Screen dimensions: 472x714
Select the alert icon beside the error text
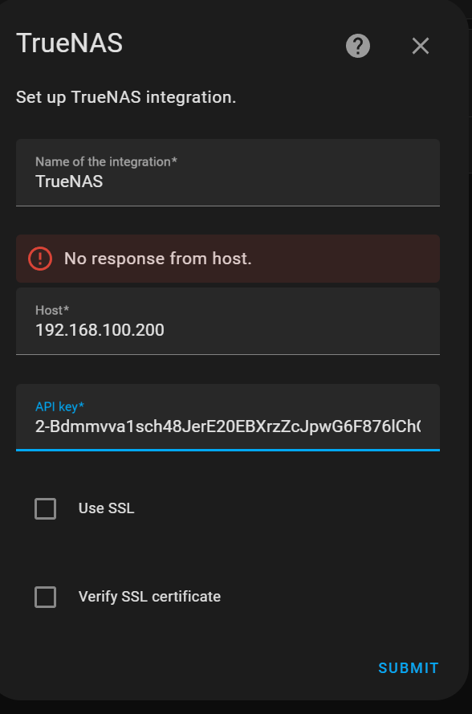click(x=39, y=258)
